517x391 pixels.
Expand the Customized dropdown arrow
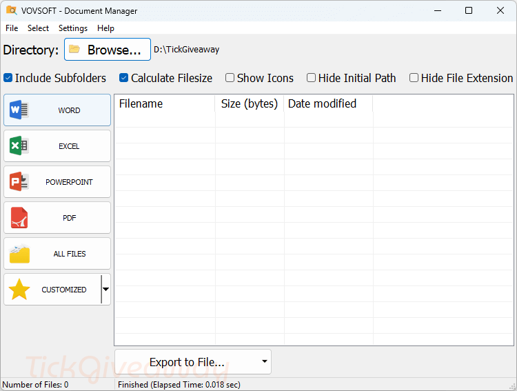tap(106, 290)
